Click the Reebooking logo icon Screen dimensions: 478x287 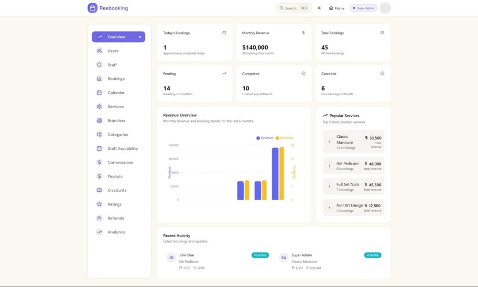point(92,8)
